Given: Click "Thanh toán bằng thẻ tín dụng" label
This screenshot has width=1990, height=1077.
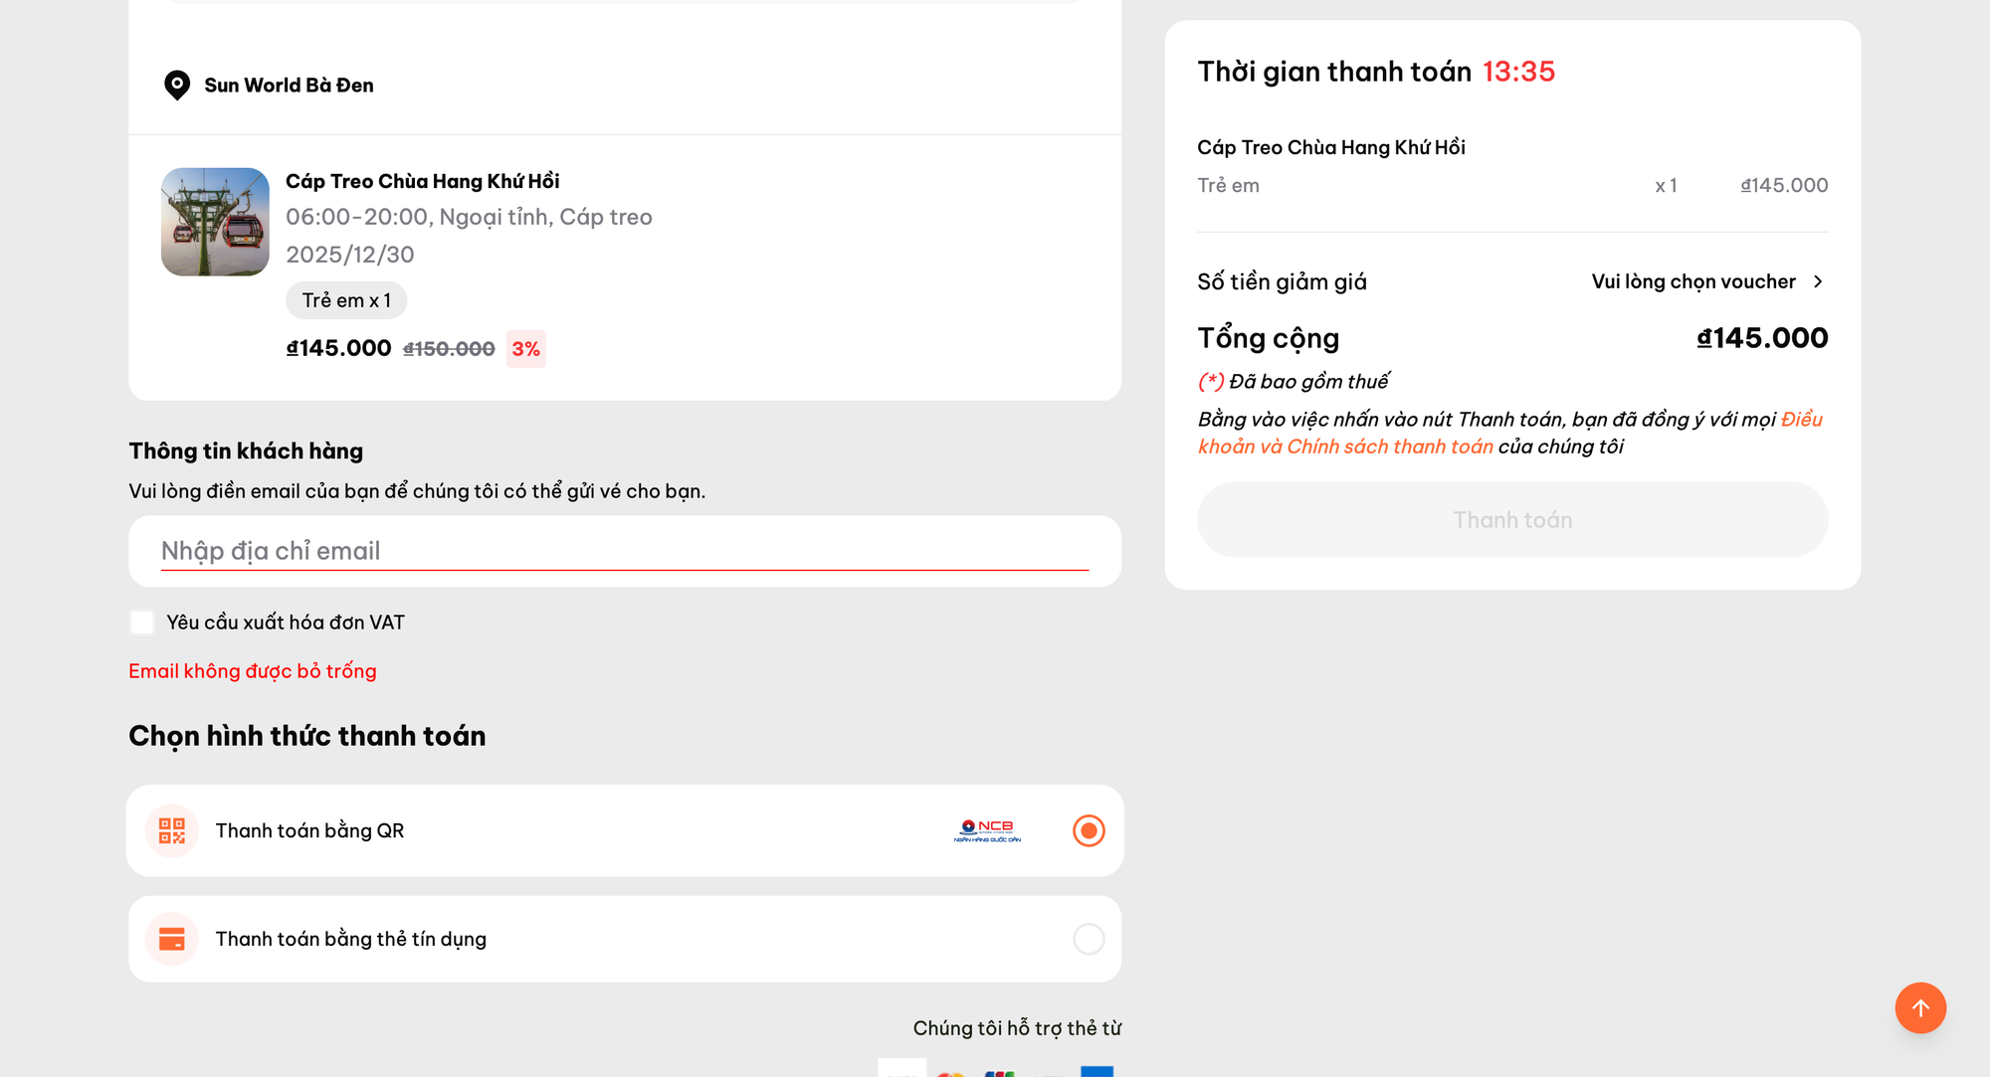Looking at the screenshot, I should (350, 939).
